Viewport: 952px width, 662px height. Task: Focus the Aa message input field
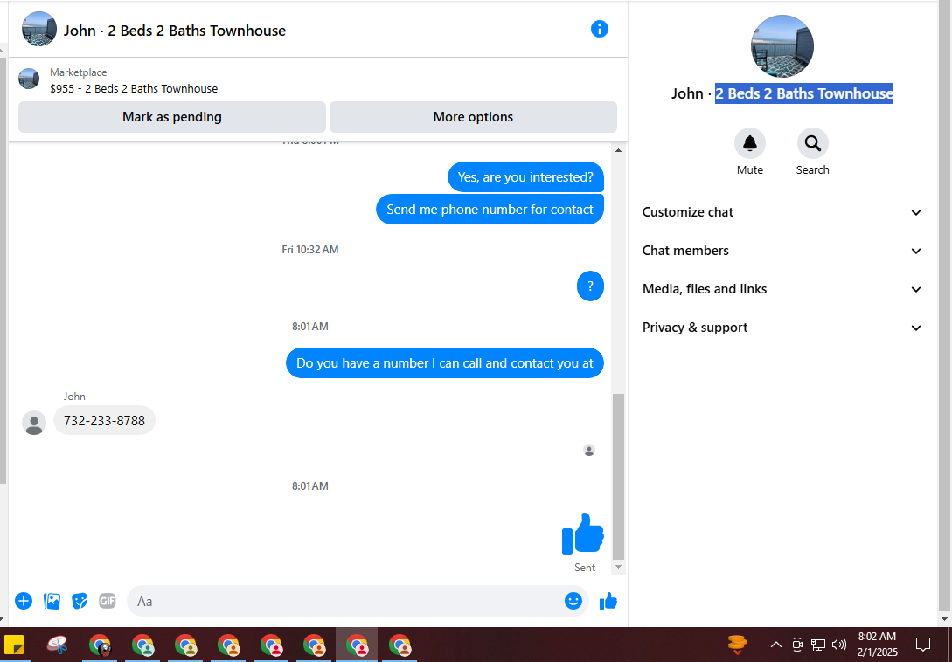pos(358,602)
